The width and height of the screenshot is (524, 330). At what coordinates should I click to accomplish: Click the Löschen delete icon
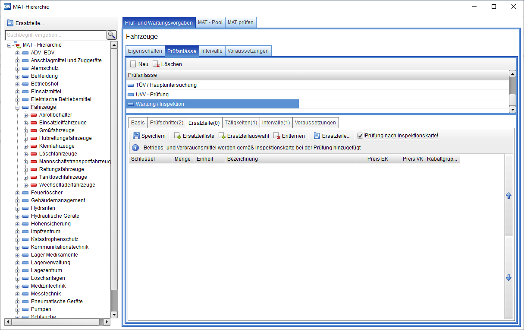click(156, 64)
